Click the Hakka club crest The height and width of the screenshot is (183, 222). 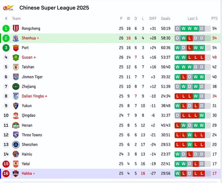16,174
